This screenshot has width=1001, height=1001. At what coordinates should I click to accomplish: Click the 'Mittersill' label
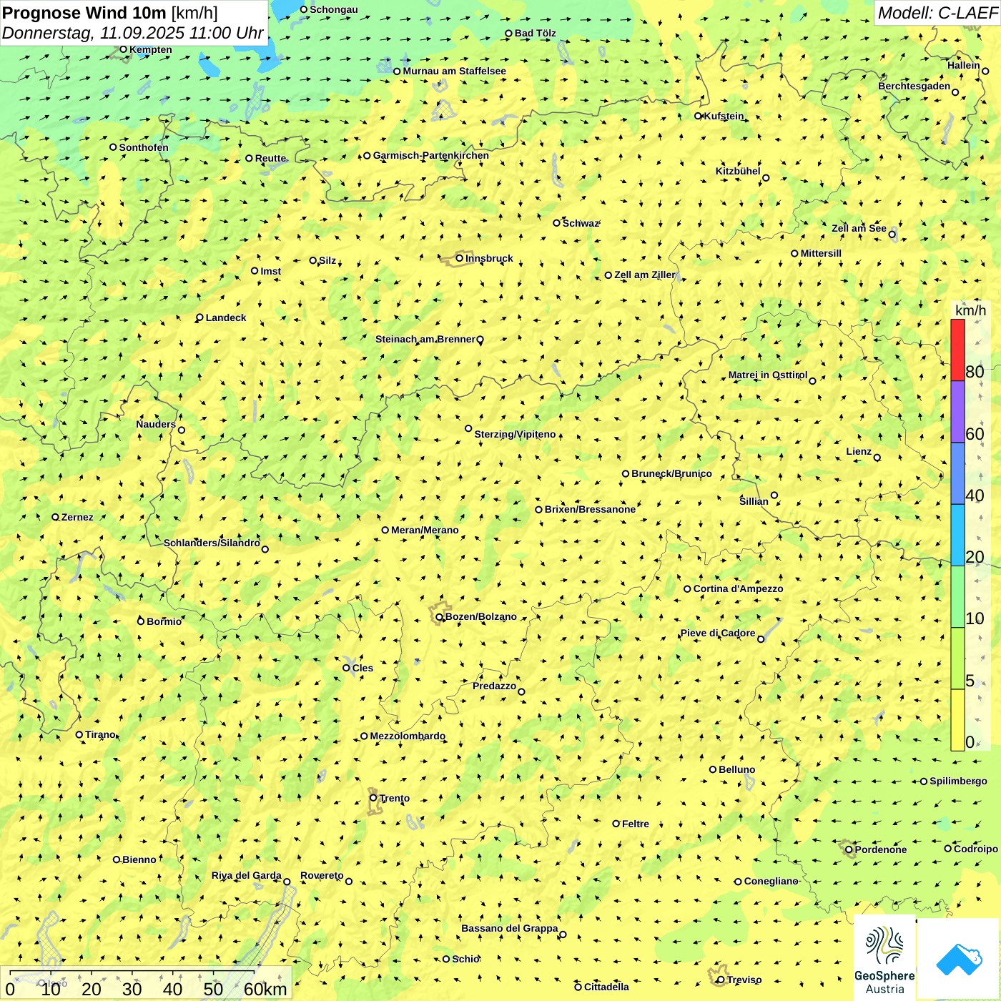(x=821, y=253)
